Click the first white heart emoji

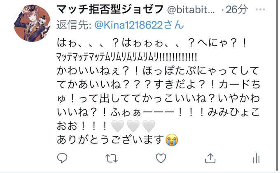click(117, 126)
